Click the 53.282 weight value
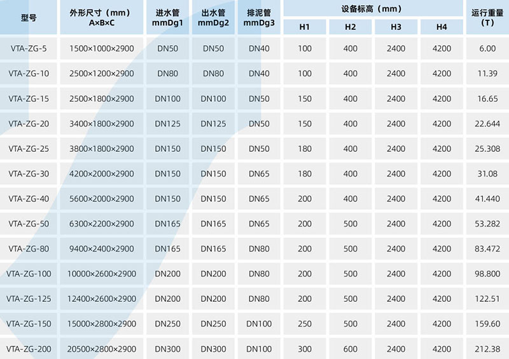The image size is (509, 359). click(x=487, y=224)
